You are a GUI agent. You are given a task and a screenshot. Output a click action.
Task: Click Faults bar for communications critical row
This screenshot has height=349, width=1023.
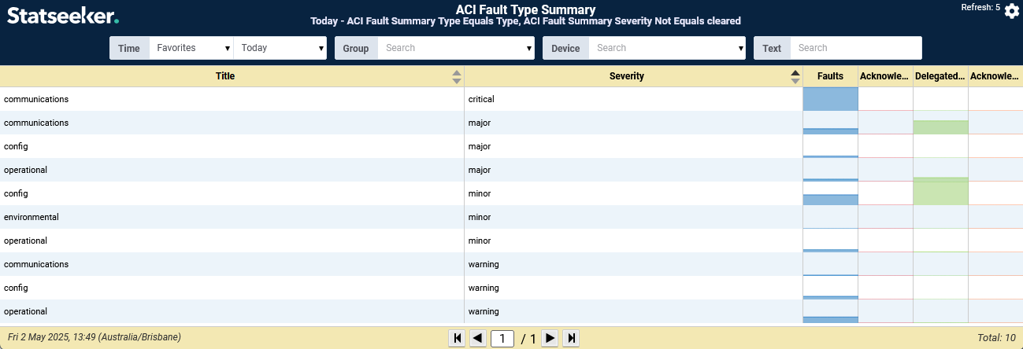click(830, 99)
